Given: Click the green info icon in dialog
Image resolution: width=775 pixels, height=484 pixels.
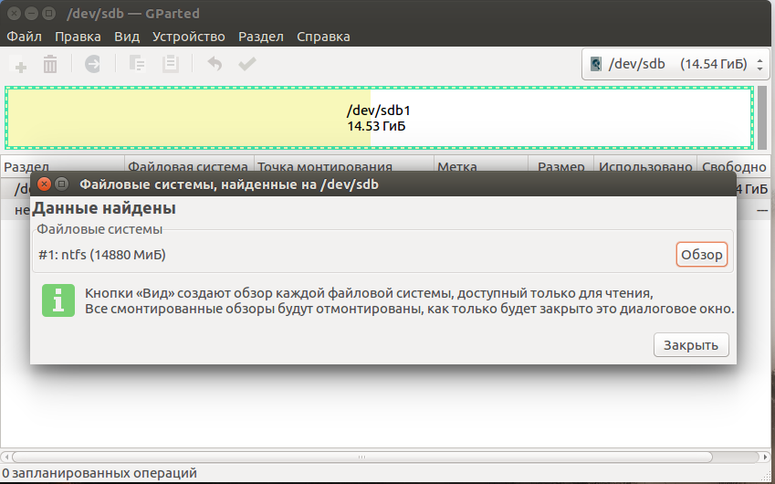Looking at the screenshot, I should [58, 300].
